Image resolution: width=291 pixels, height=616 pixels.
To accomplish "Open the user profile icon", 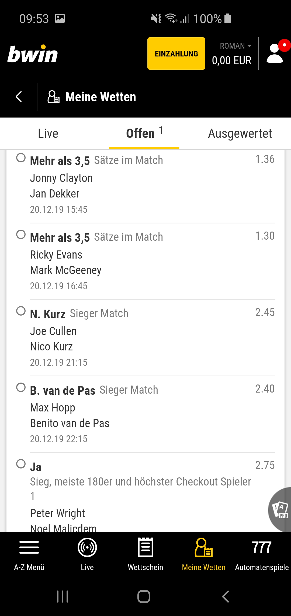I will pyautogui.click(x=275, y=53).
